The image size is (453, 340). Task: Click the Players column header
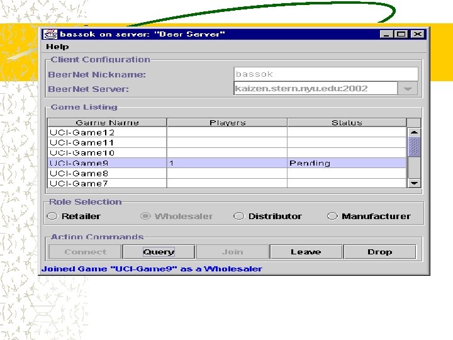pos(227,123)
